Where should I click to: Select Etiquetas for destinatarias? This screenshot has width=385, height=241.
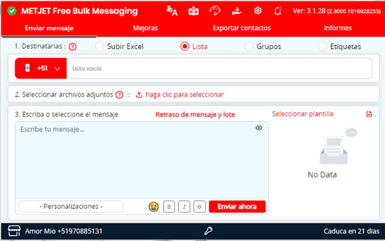322,46
